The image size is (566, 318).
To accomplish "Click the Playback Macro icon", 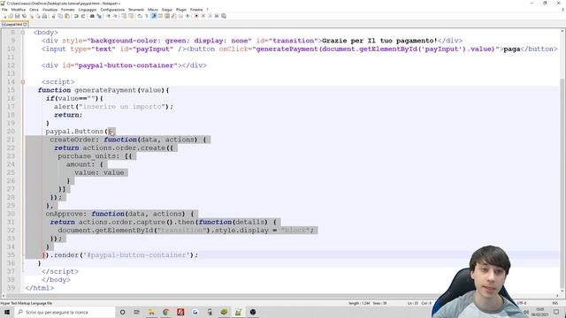I will click(210, 16).
